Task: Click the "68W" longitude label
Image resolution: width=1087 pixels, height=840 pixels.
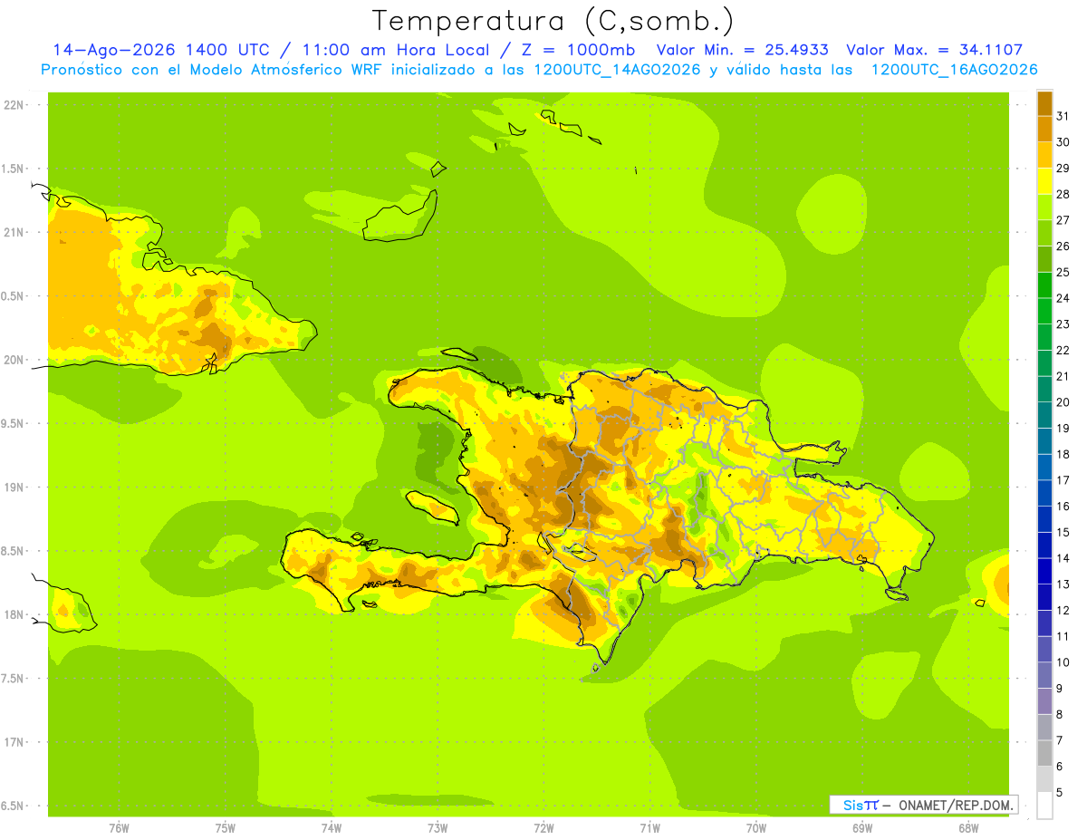Action: point(968,827)
